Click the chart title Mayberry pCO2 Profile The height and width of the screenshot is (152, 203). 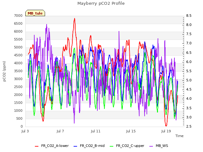tap(101, 3)
